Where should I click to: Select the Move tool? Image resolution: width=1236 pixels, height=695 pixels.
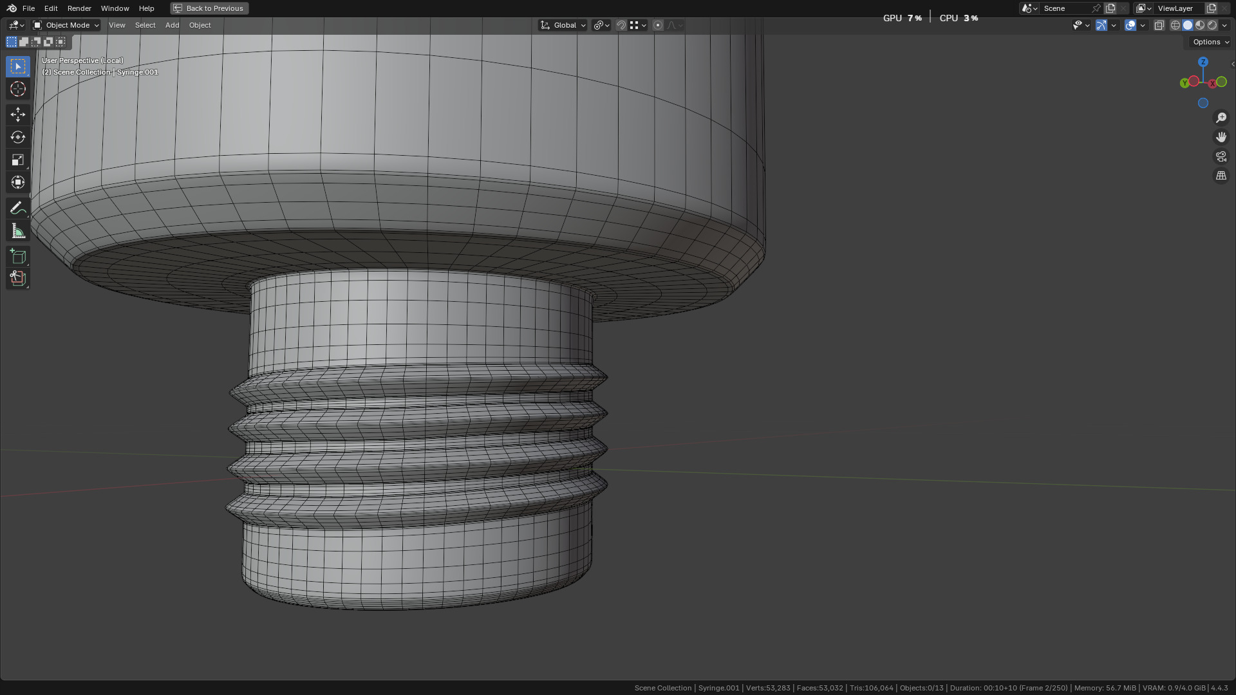[18, 115]
